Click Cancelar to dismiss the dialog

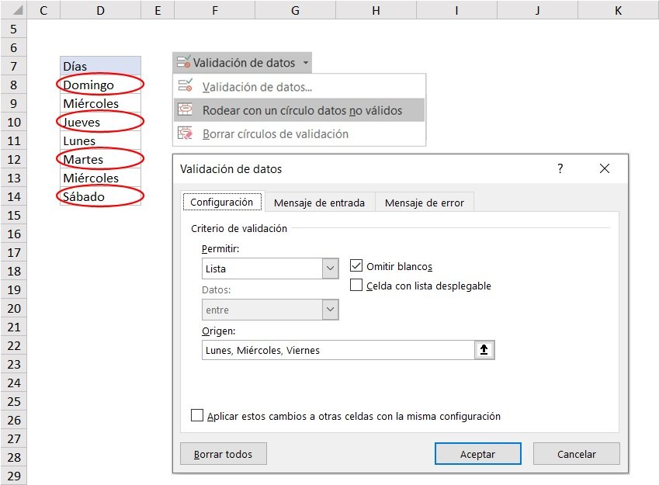pyautogui.click(x=576, y=453)
